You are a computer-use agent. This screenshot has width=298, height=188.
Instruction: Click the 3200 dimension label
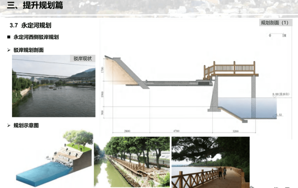coord(235,131)
